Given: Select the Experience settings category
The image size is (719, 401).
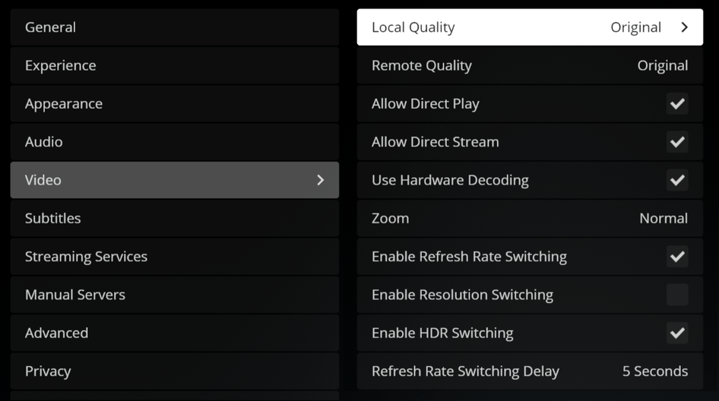Looking at the screenshot, I should [174, 65].
